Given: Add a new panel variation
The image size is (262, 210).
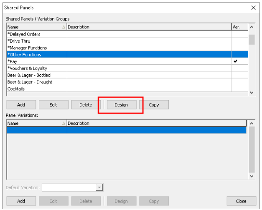Looking at the screenshot, I should (21, 201).
